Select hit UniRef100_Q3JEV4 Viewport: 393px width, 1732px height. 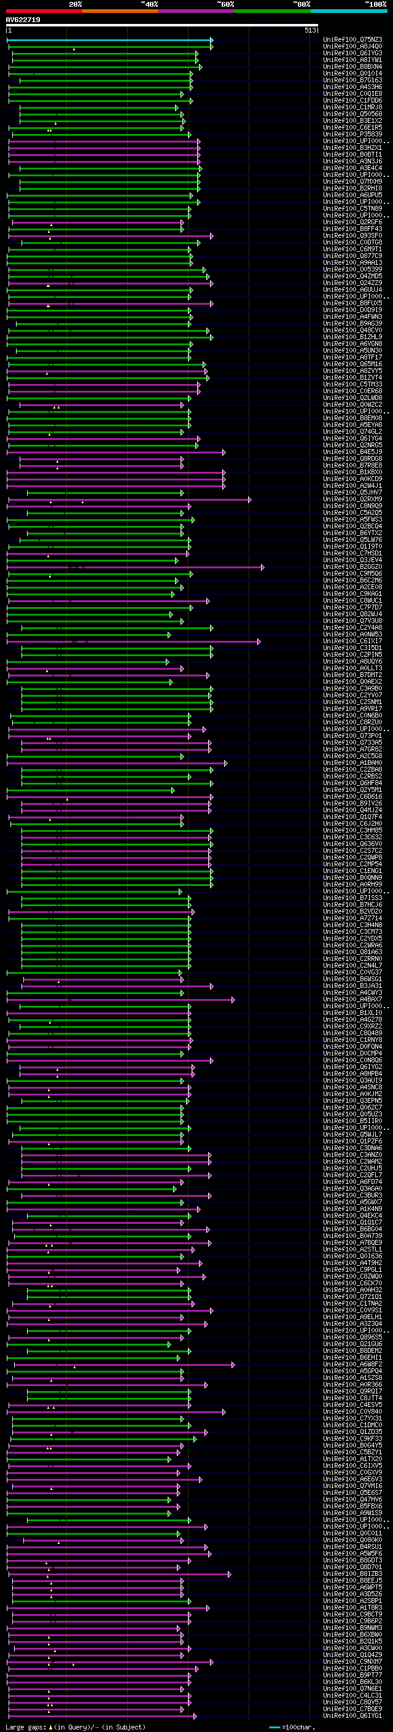click(x=352, y=560)
